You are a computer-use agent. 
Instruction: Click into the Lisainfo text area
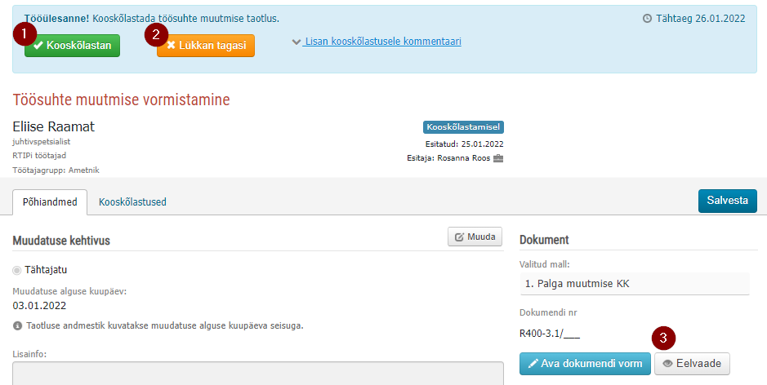[258, 374]
